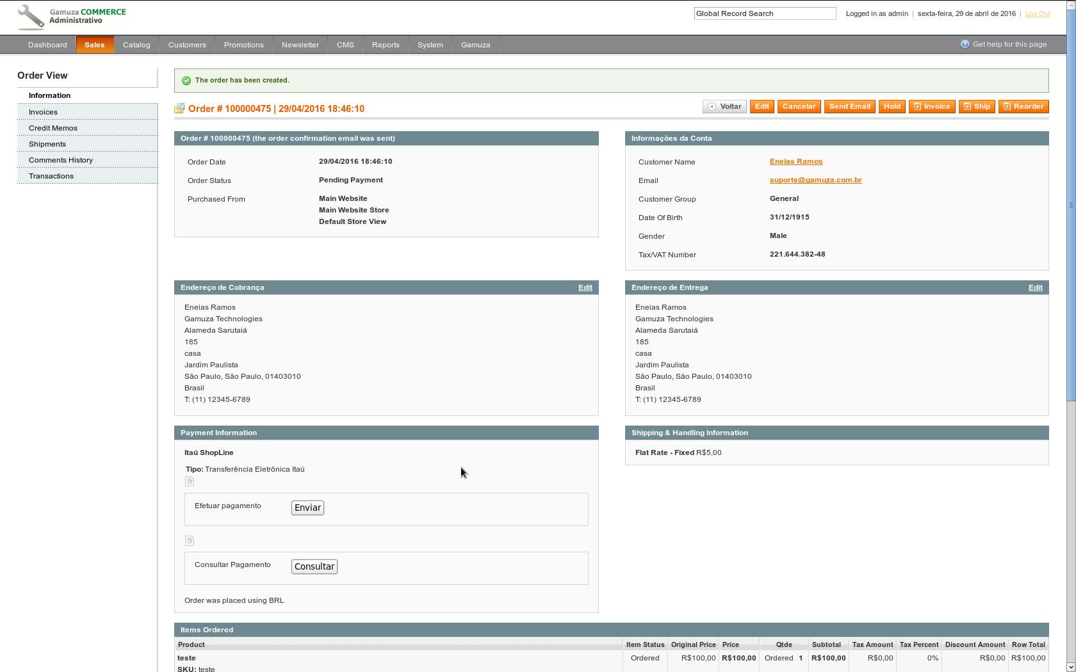Click the Reorder button
This screenshot has height=672, width=1076.
pyautogui.click(x=1023, y=107)
